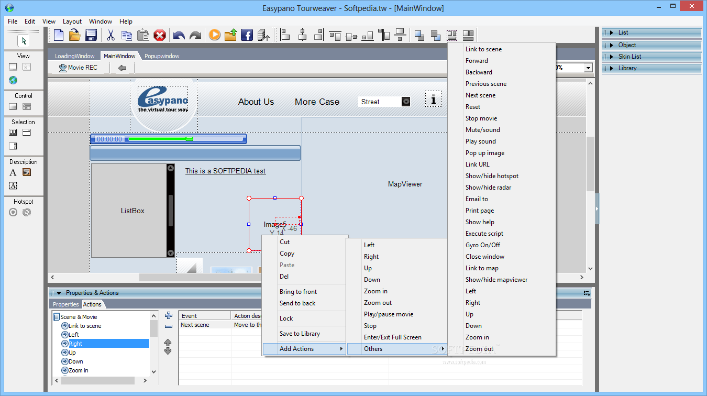
Task: Select Zoom in from the Add Actions submenu
Action: pyautogui.click(x=375, y=291)
